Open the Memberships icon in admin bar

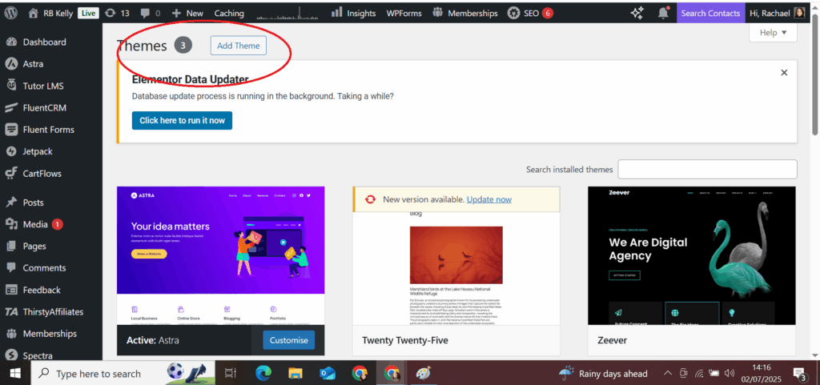pyautogui.click(x=437, y=13)
